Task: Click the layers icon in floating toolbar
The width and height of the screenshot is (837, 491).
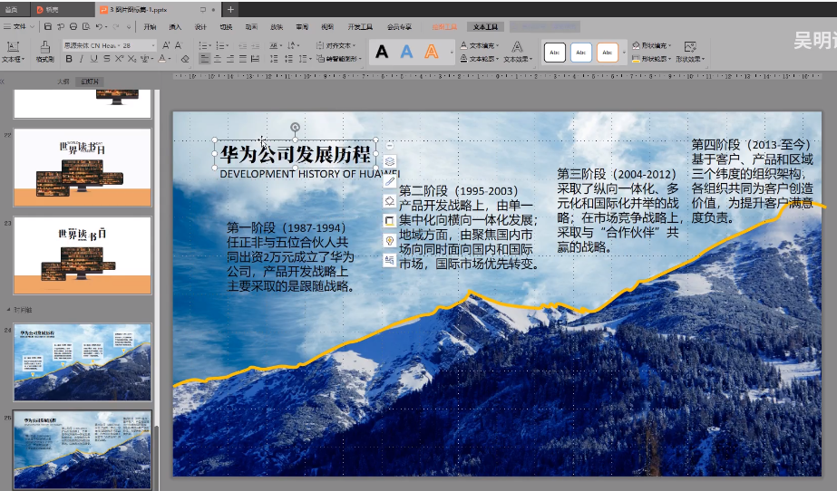Action: [390, 161]
